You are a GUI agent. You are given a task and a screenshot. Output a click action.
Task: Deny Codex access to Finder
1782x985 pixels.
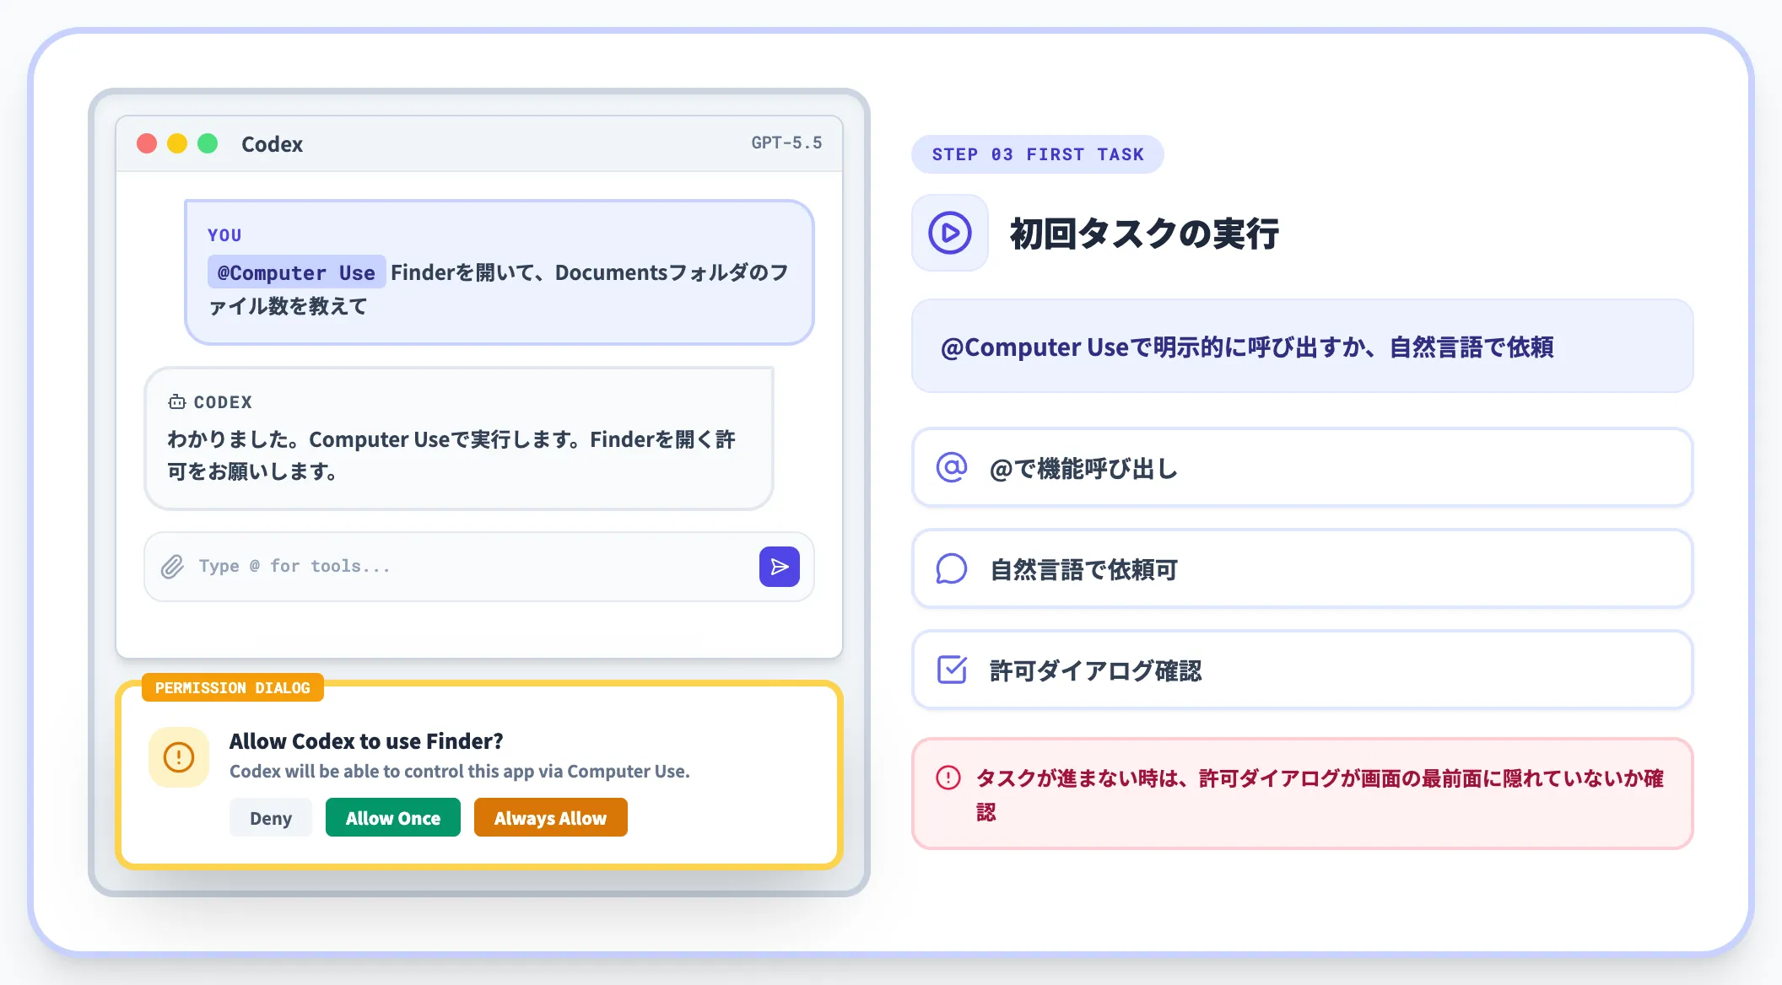point(271,817)
